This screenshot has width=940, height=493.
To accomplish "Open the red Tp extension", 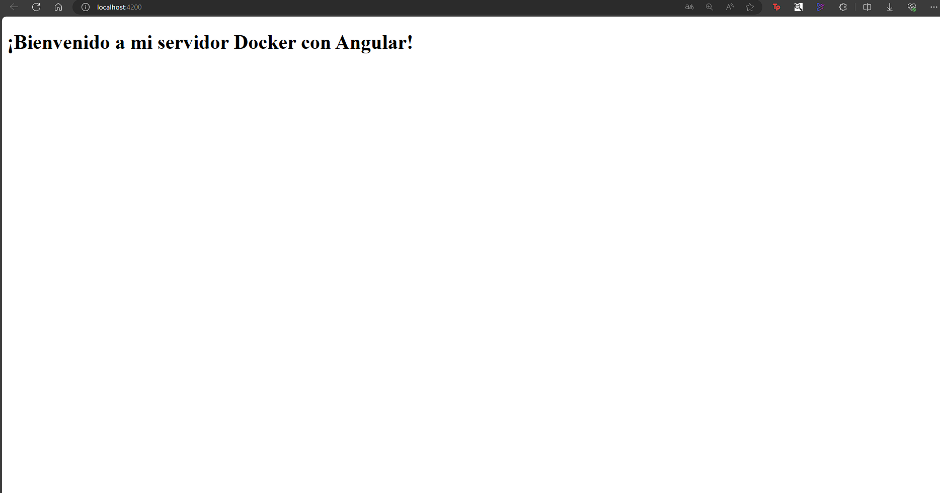I will point(776,7).
